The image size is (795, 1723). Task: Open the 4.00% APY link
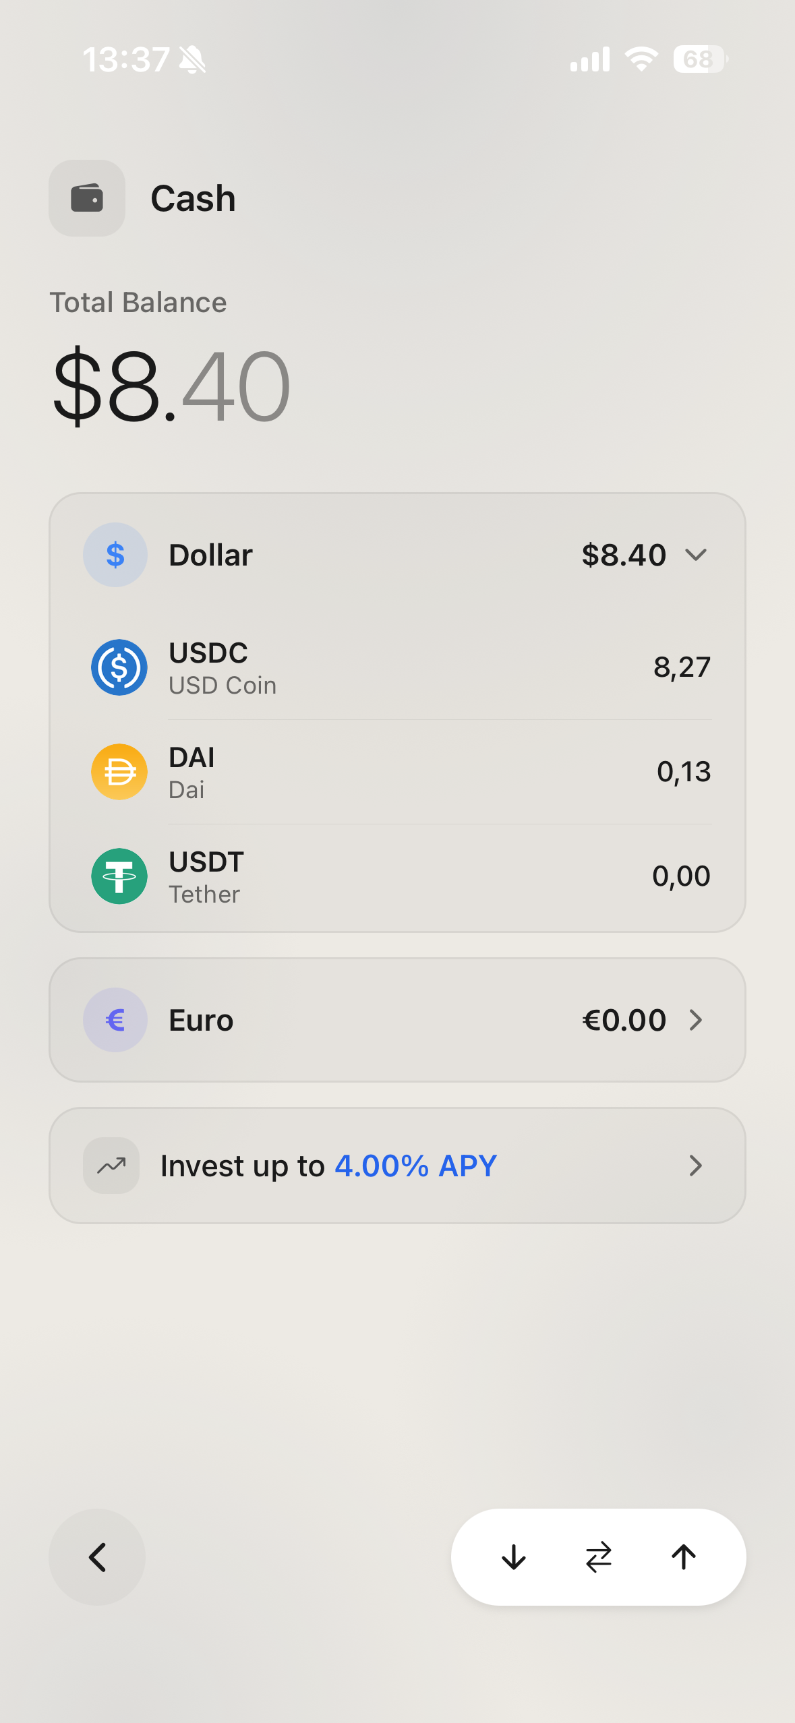(415, 1166)
